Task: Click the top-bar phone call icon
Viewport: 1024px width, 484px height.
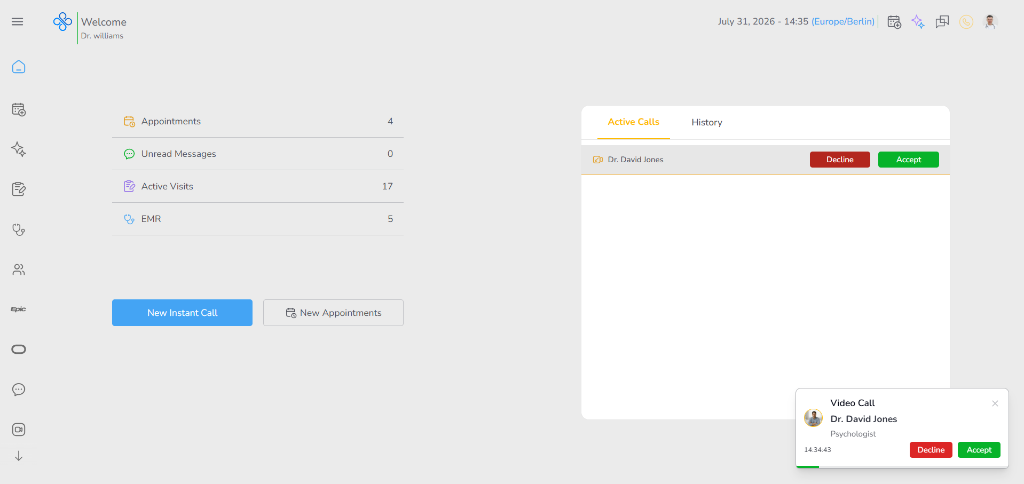Action: [966, 22]
